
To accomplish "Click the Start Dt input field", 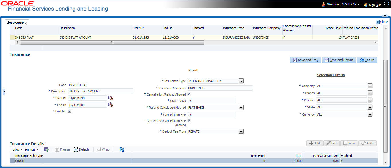I will point(87,98).
